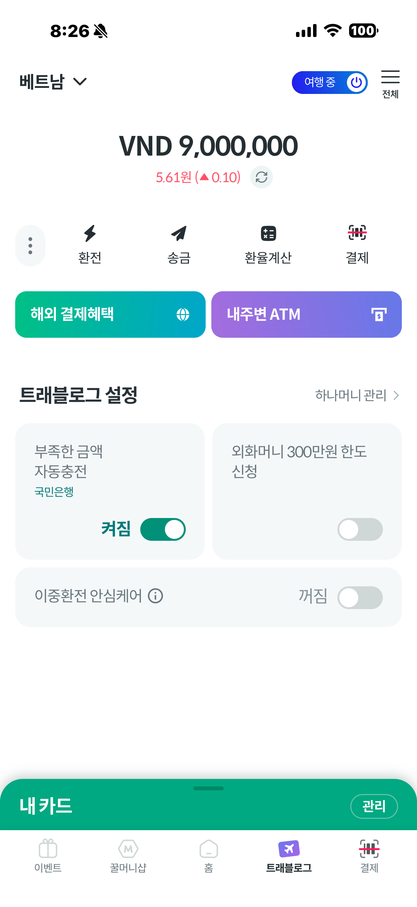Turn off 부족한 금액 자동충전 switch
The width and height of the screenshot is (417, 907).
(163, 529)
